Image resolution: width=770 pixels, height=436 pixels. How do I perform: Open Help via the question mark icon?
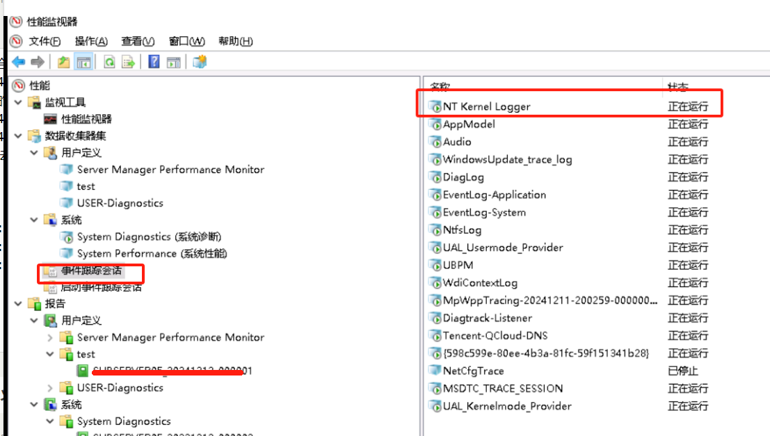pos(154,63)
